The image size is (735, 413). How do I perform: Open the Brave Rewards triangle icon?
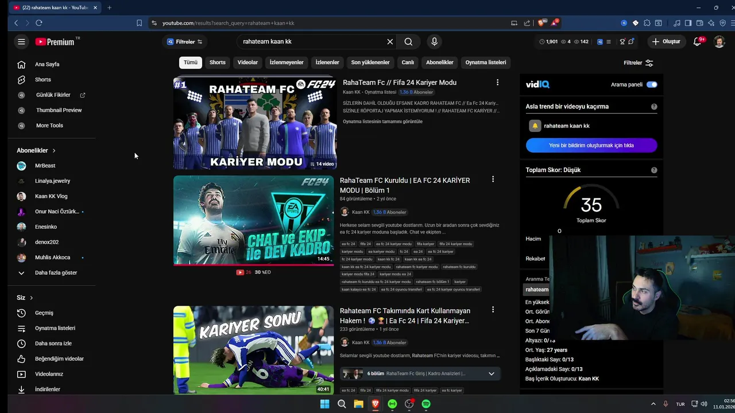(555, 23)
